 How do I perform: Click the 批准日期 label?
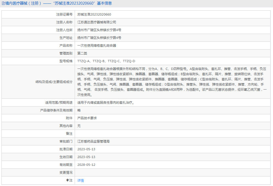point(66,149)
